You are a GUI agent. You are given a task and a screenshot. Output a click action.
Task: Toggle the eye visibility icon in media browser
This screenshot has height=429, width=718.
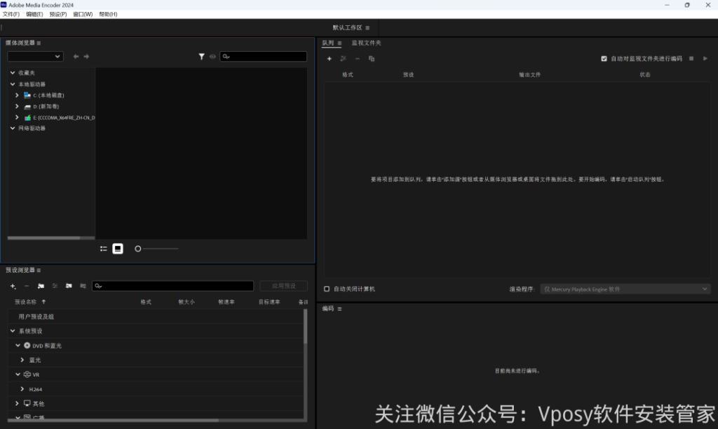tap(212, 57)
